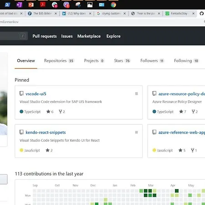Close the crying customer Google tab
Screen dimensions: 205x205
[x=124, y=14]
